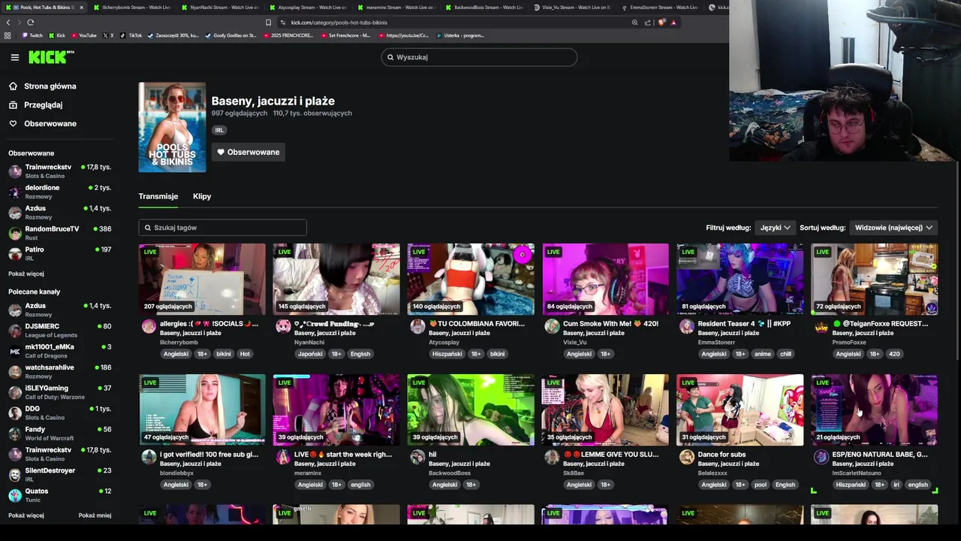Screen dimensions: 961x541
Task: Select the Japoński language tag
Action: click(x=310, y=354)
